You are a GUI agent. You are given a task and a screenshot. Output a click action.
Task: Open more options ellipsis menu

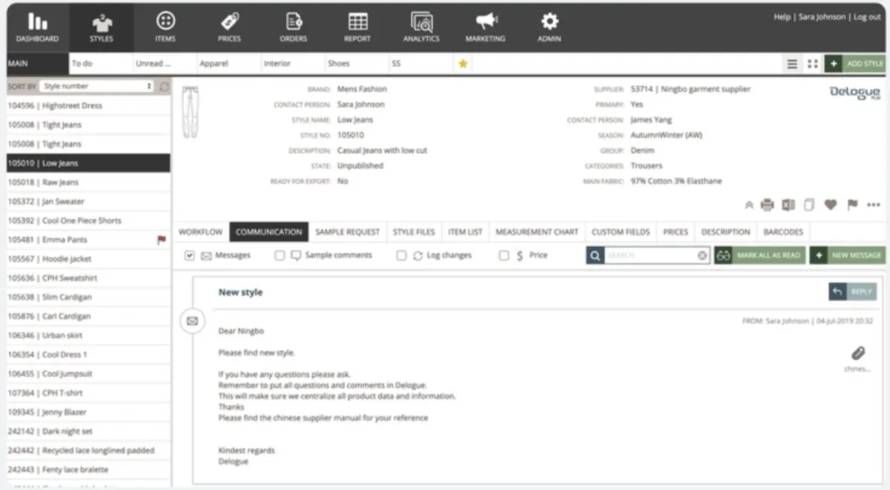[x=873, y=205]
